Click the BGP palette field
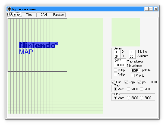 [135, 70]
